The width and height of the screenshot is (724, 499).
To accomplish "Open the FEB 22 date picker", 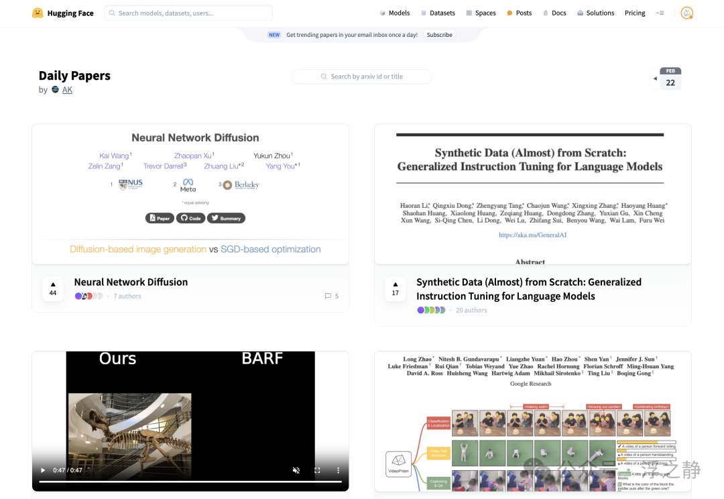I will [670, 78].
